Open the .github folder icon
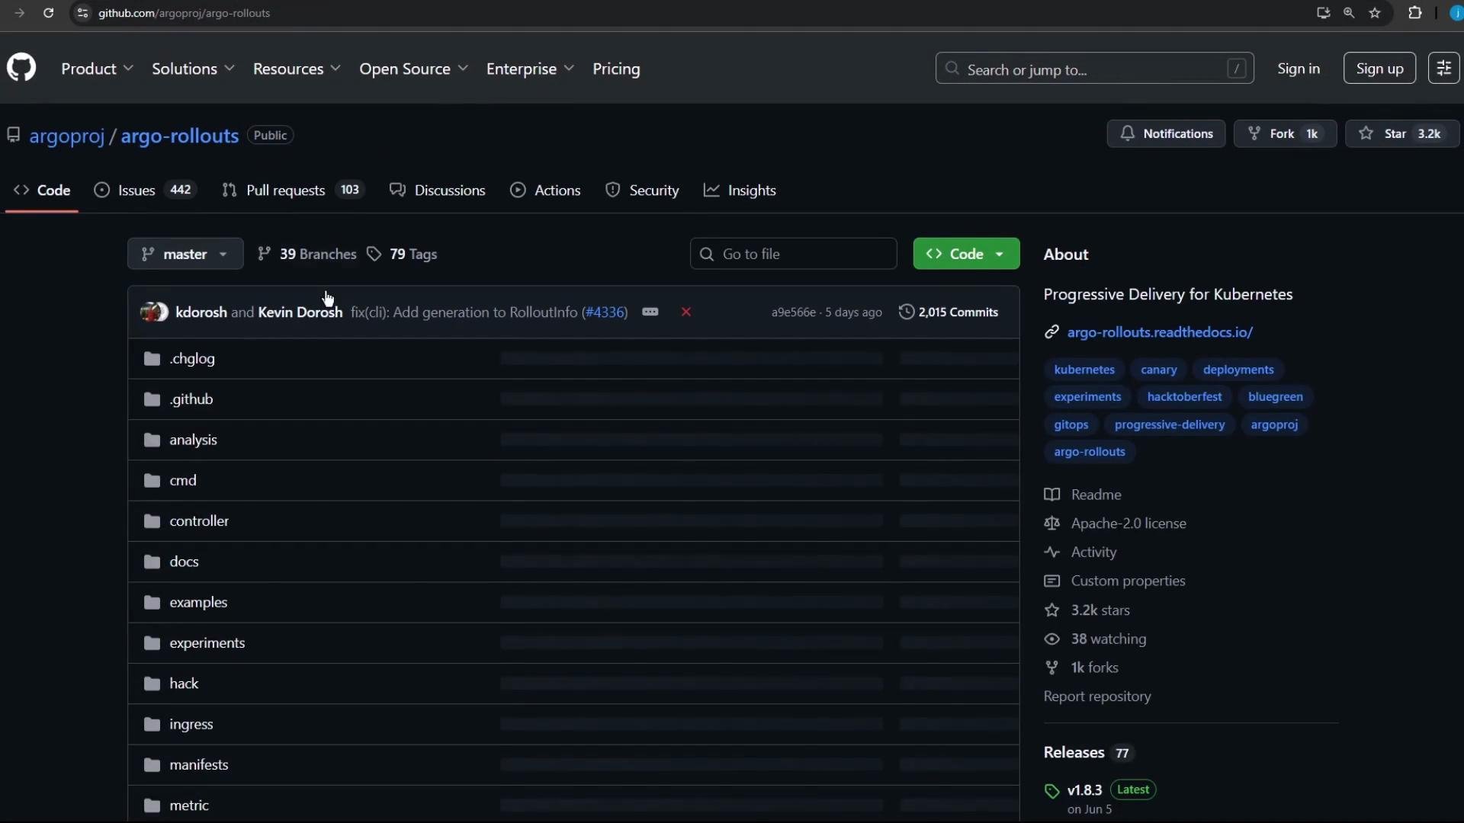The height and width of the screenshot is (823, 1464). (x=152, y=399)
